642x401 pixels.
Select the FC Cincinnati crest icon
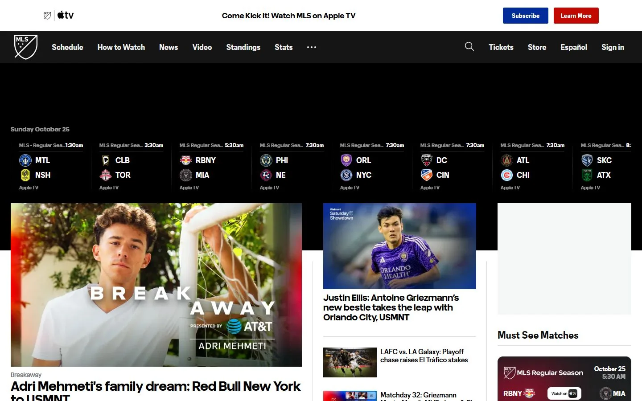(x=427, y=175)
